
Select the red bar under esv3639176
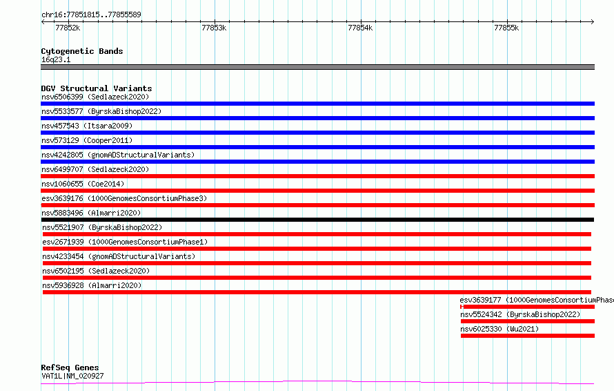pyautogui.click(x=317, y=205)
